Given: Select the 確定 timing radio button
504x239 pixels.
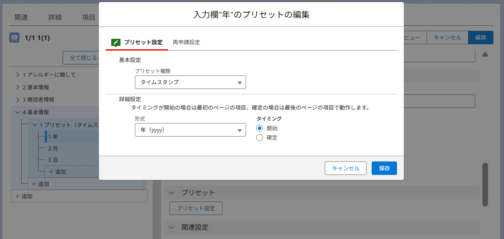Looking at the screenshot, I should click(x=260, y=137).
